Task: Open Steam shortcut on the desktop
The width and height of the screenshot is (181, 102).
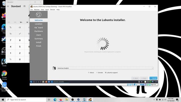Action: 4,40
